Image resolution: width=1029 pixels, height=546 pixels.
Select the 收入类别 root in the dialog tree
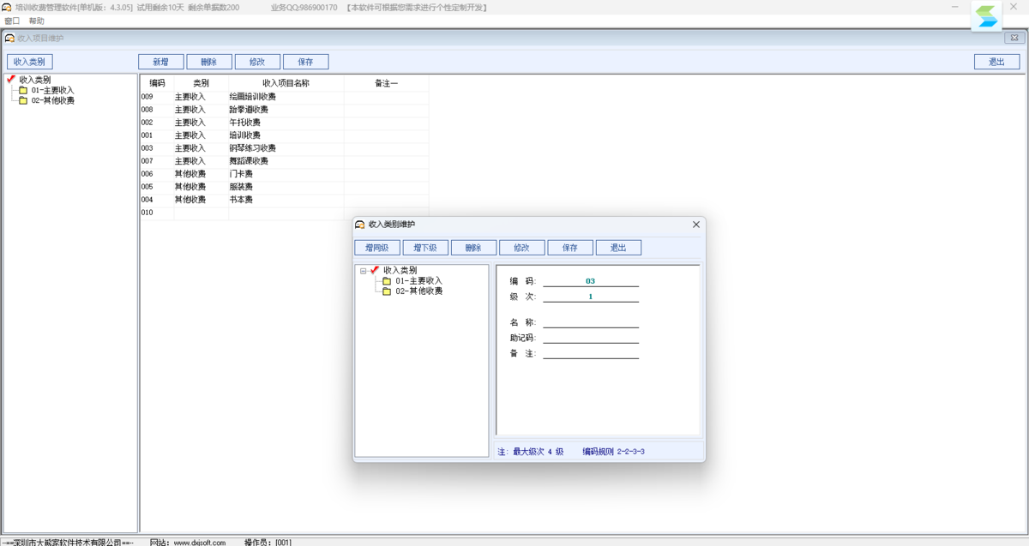[x=400, y=270]
